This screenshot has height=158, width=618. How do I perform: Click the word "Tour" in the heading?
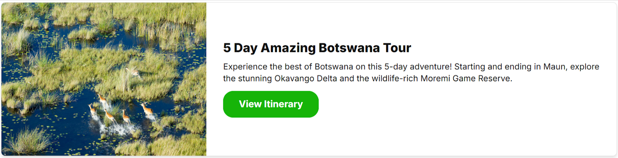pyautogui.click(x=397, y=48)
